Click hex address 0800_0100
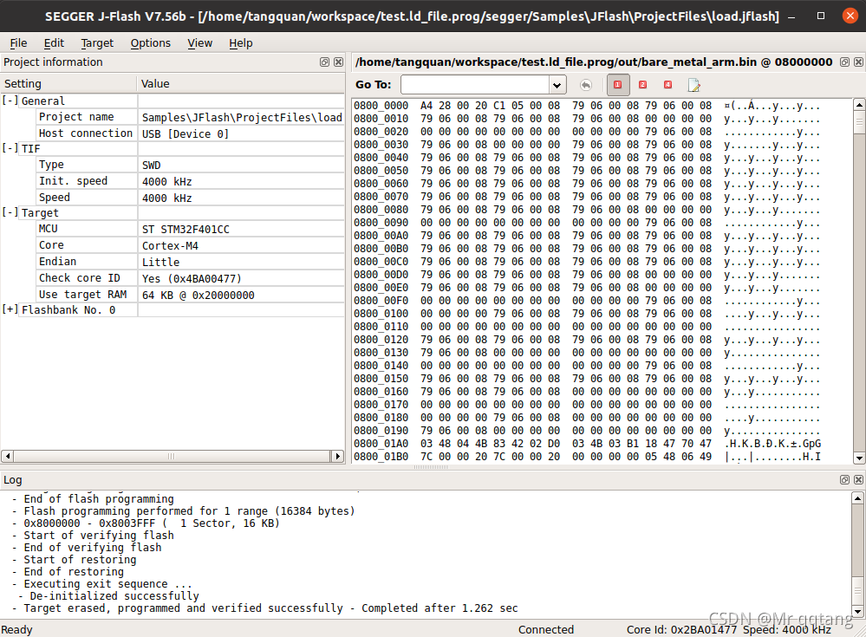 pos(381,314)
